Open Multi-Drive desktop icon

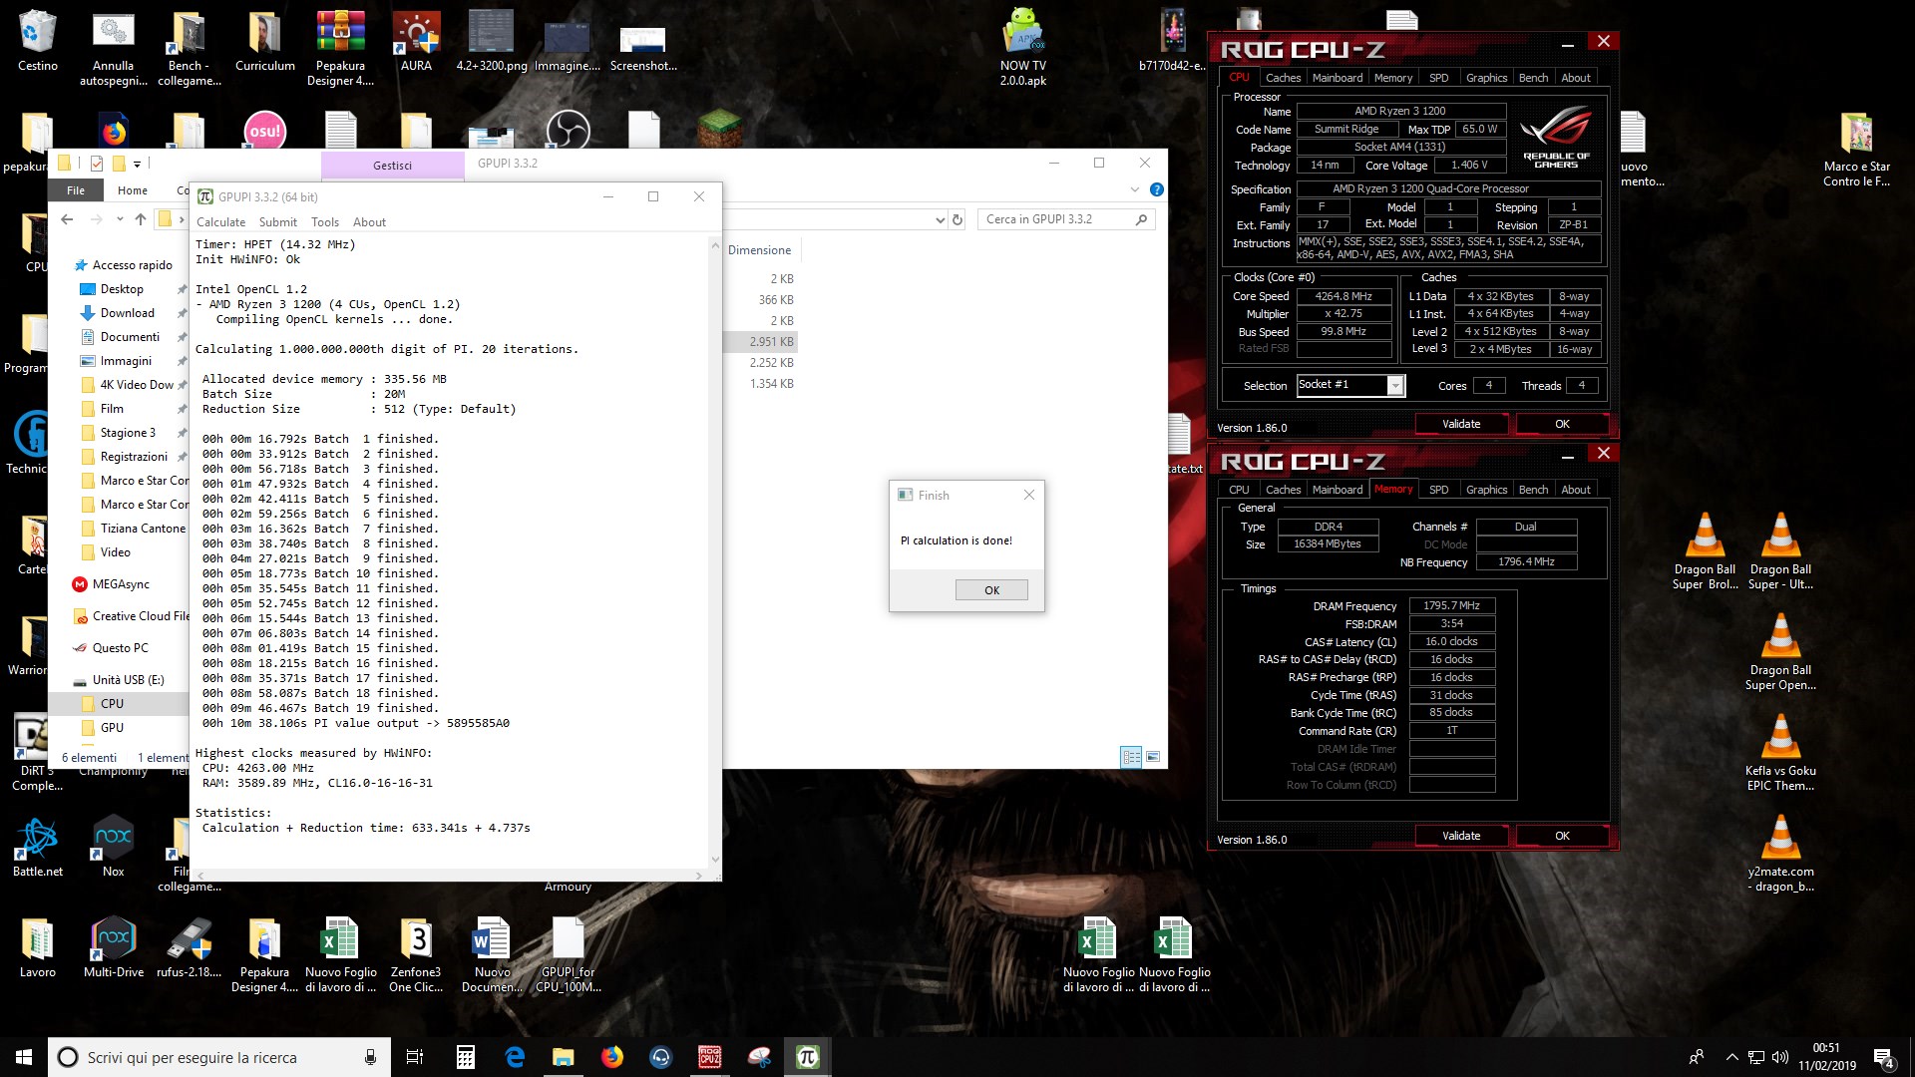113,947
